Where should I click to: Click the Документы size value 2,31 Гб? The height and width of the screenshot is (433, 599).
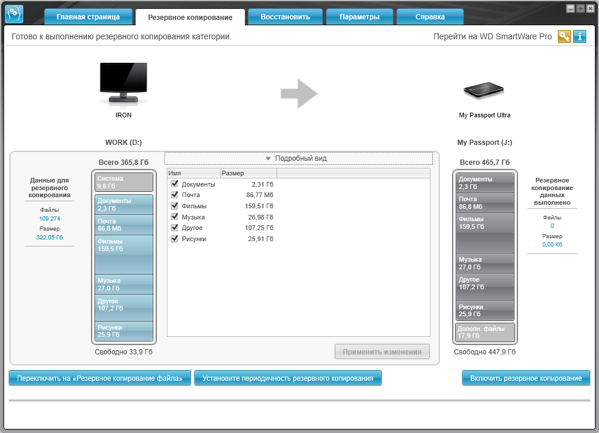[263, 184]
